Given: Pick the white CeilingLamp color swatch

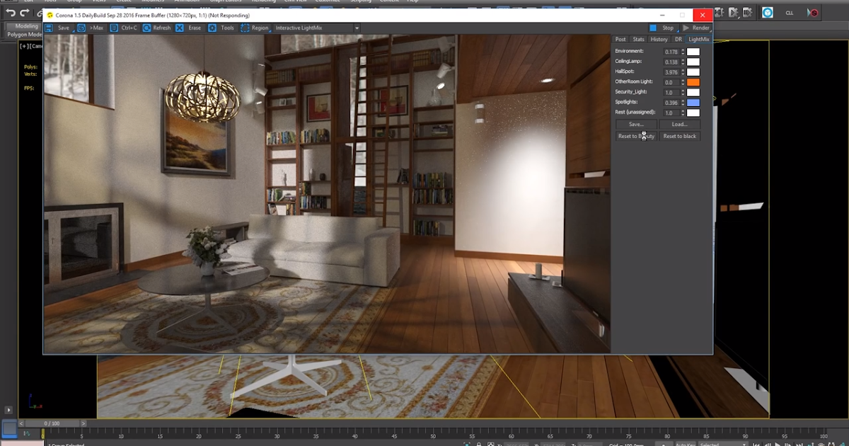Looking at the screenshot, I should [693, 62].
